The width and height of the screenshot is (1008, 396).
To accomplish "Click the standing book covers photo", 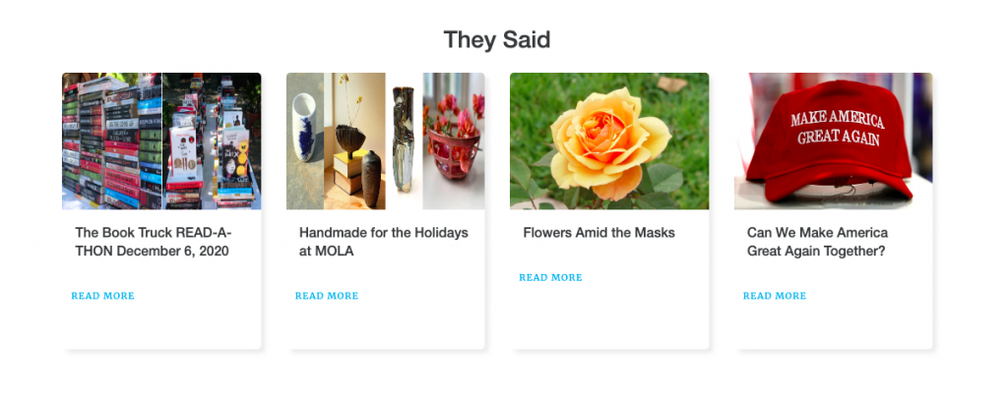I will coord(212,141).
